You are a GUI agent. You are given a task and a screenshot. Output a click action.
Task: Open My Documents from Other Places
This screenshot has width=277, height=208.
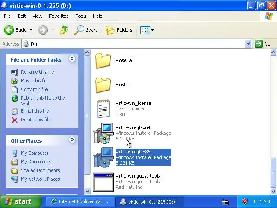[x=36, y=162]
